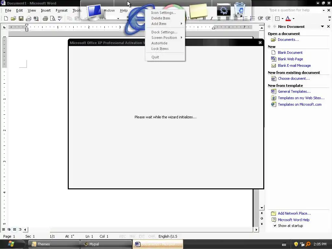Screen dimensions: 332x249
Task: Click the Search document toolbar icon
Action: click(x=36, y=18)
